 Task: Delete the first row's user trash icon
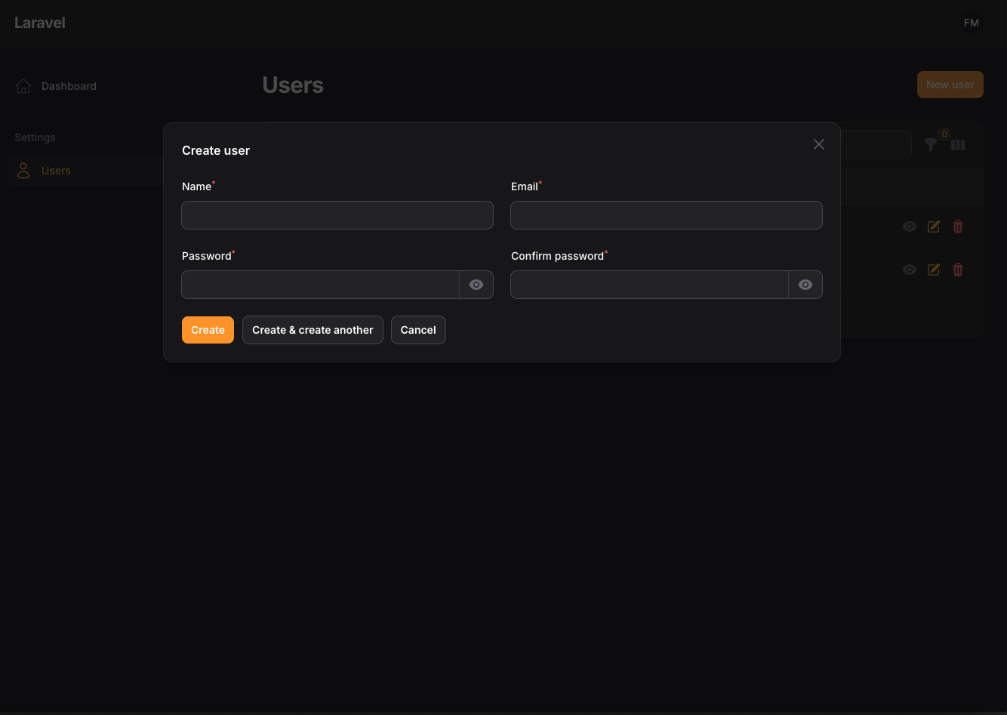(958, 227)
